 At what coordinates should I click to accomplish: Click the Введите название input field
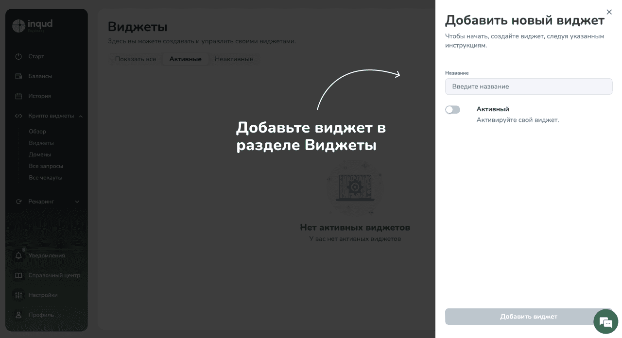[x=529, y=86]
